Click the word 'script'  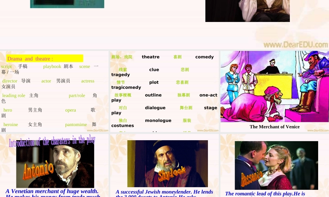(x=7, y=67)
